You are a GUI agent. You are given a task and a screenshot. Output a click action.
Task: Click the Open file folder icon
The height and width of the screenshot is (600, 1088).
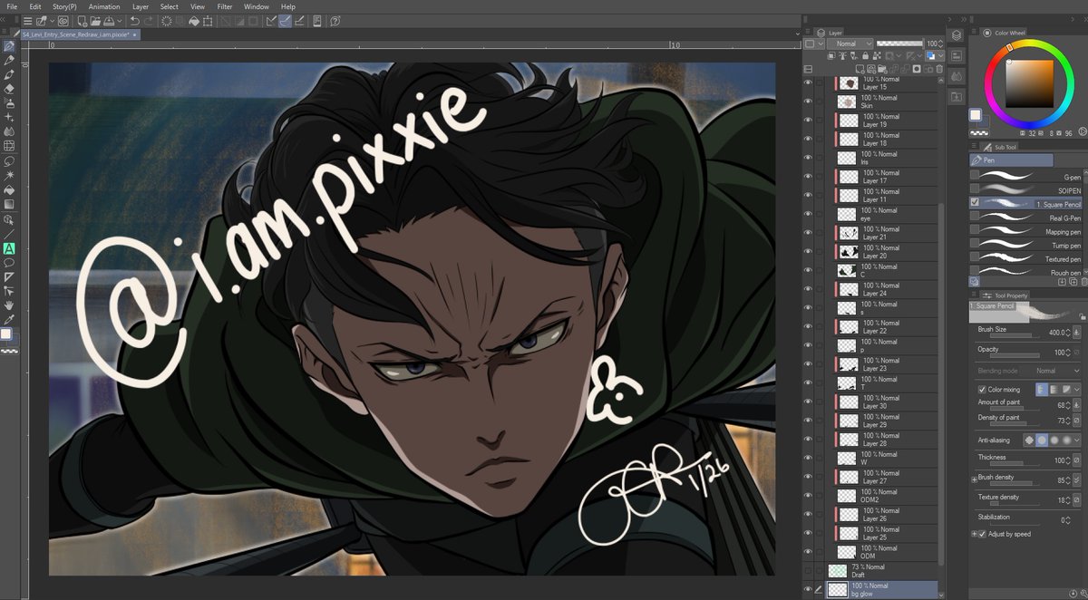(x=95, y=21)
